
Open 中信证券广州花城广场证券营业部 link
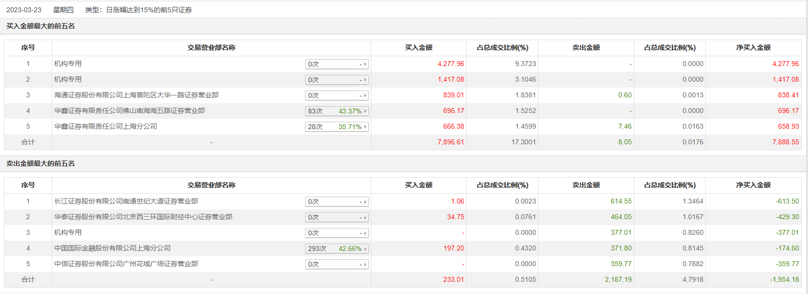[126, 264]
